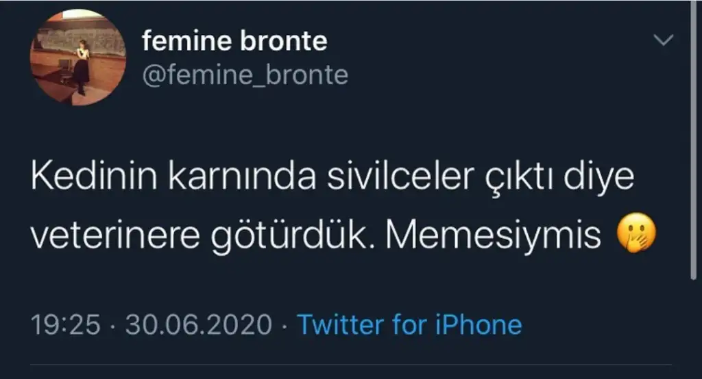
Task: Expand the tweet options chevron menu
Action: point(663,40)
